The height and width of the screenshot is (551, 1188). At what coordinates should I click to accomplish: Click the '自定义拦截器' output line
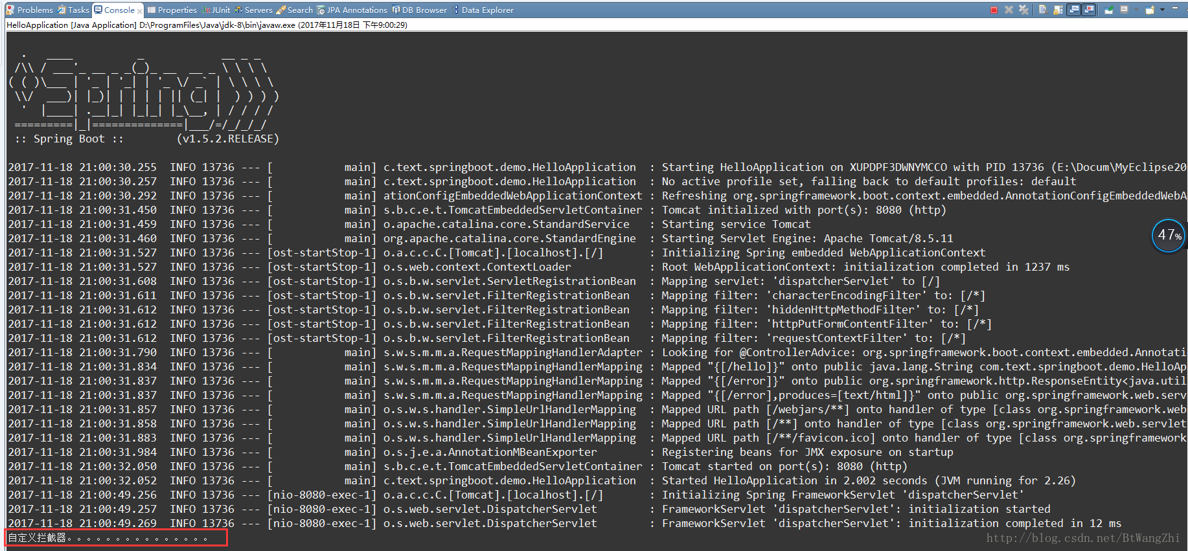108,537
